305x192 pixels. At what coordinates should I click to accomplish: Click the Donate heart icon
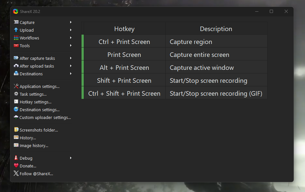(x=16, y=165)
